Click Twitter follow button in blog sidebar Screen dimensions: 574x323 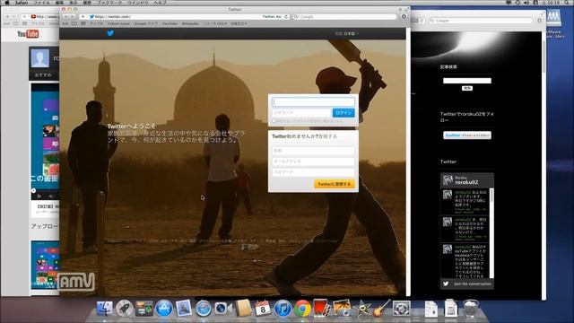point(467,135)
